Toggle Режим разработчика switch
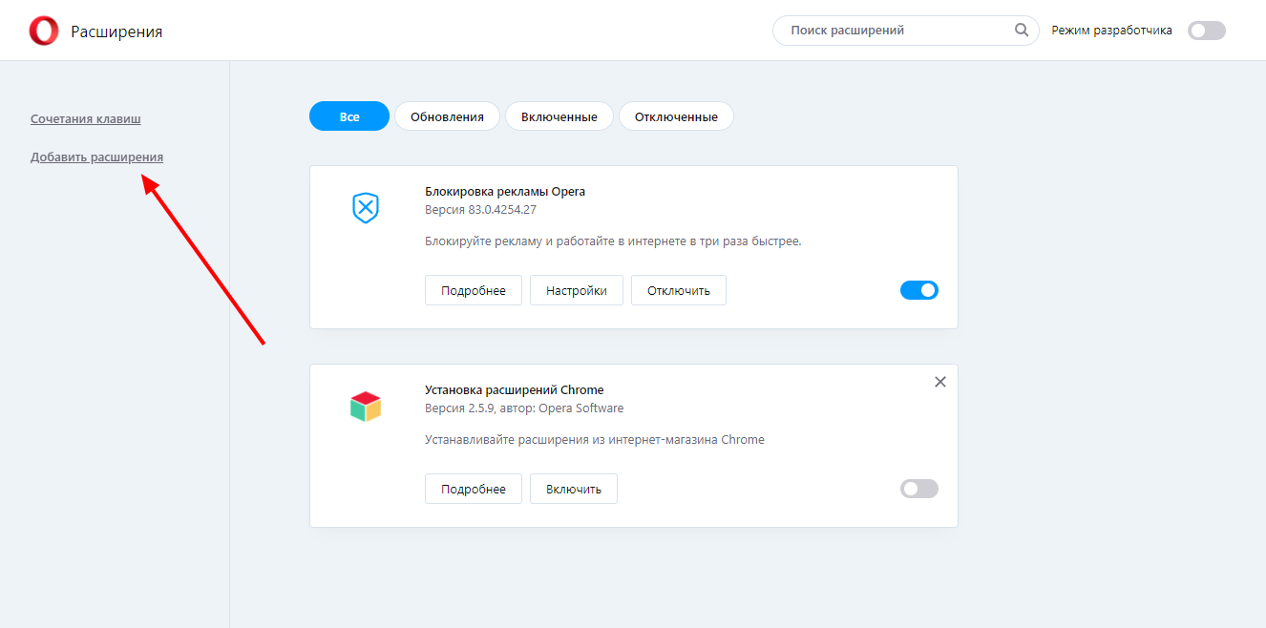Screen dimensions: 1266x628 point(1206,31)
